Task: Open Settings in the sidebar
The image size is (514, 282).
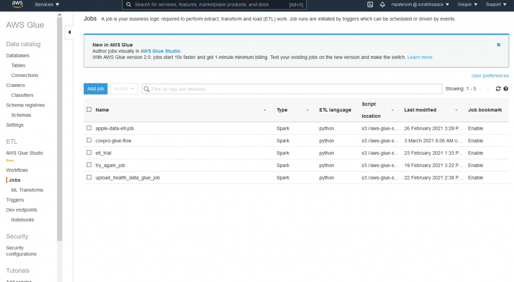Action: [15, 125]
